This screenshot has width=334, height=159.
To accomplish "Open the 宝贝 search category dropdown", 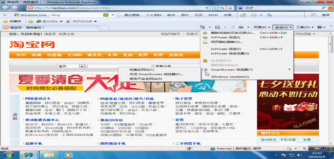I will tap(71, 66).
